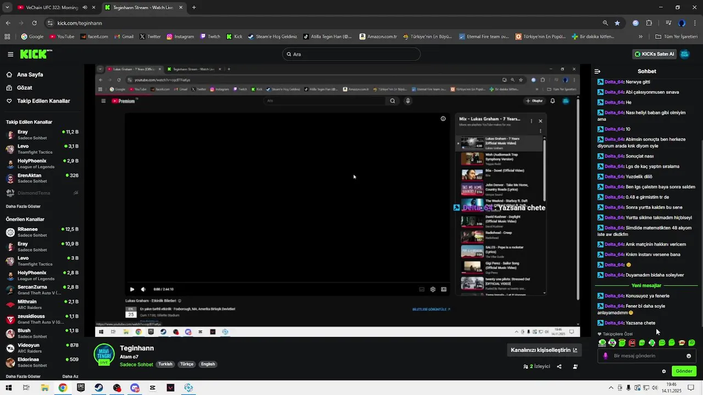Collapse recommended channels with Daha Az

point(70,376)
